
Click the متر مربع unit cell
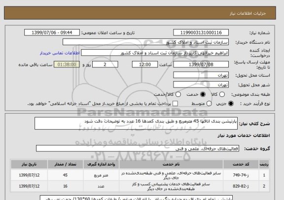coord(101,175)
